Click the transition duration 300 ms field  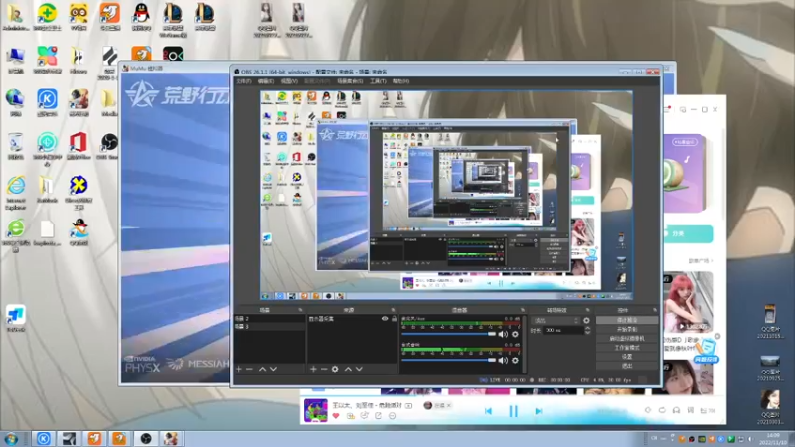pyautogui.click(x=563, y=330)
